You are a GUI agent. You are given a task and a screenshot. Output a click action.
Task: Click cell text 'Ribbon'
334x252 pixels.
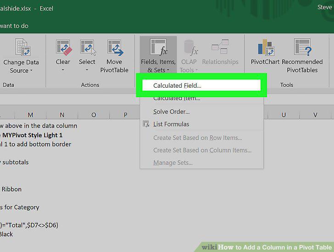11,189
